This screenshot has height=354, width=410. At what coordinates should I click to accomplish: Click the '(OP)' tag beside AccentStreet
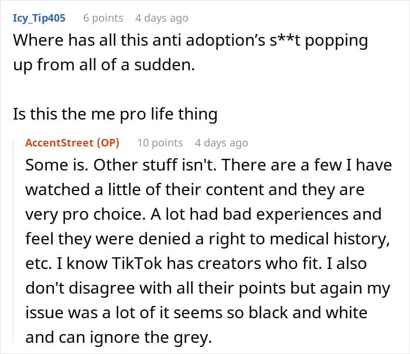[x=108, y=143]
